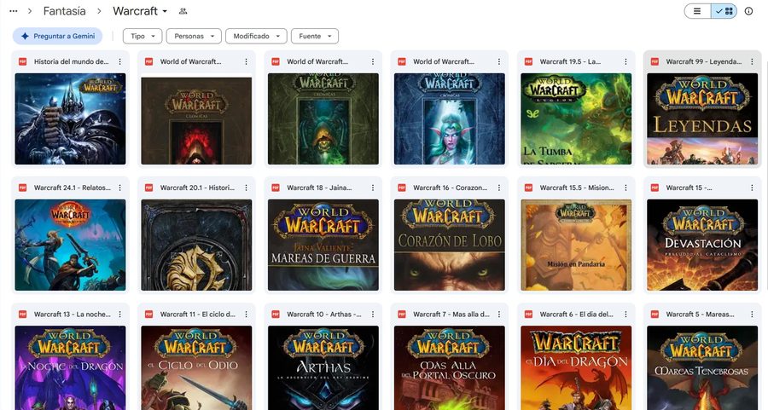Expand the Warcraft folder breadcrumb dropdown
The height and width of the screenshot is (410, 768).
(165, 11)
